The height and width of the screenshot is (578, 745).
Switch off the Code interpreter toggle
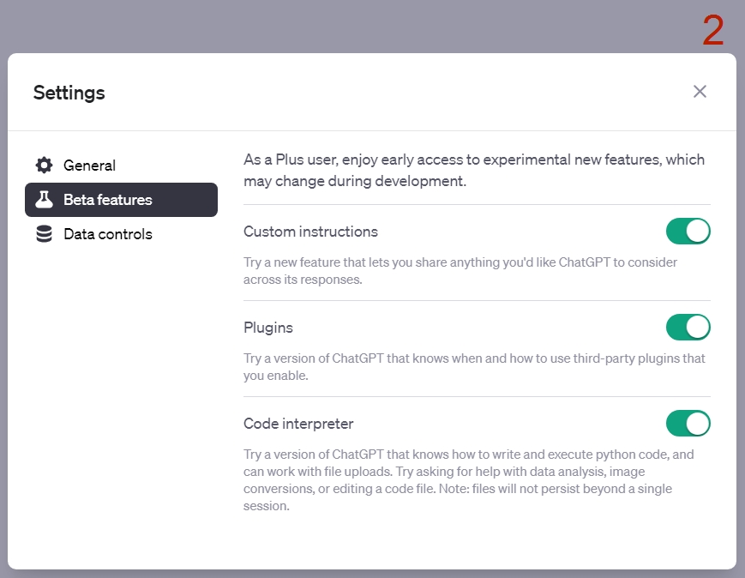(688, 424)
